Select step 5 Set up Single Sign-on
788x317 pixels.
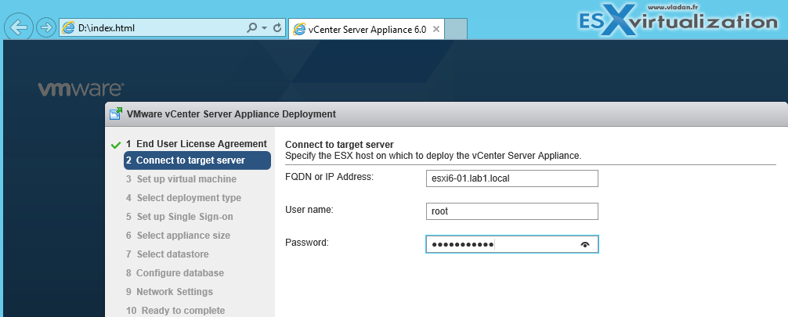179,217
